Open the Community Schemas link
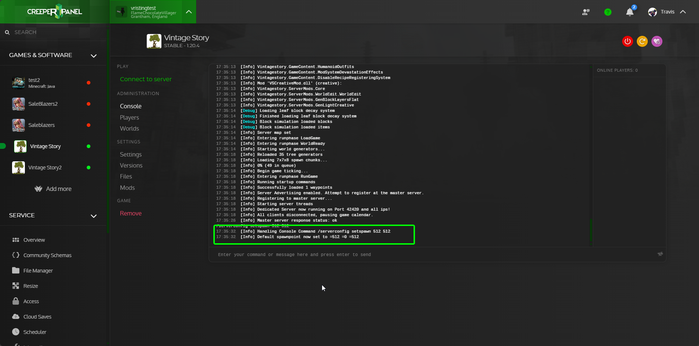The height and width of the screenshot is (346, 699). 48,255
